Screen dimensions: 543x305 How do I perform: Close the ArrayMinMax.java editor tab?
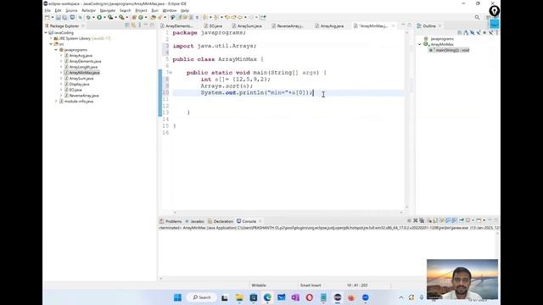(x=393, y=26)
